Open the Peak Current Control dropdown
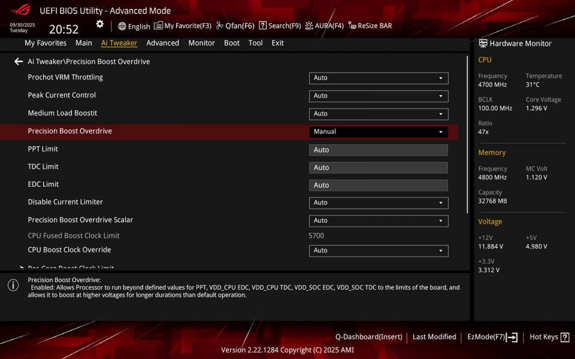The height and width of the screenshot is (359, 575). coord(379,96)
